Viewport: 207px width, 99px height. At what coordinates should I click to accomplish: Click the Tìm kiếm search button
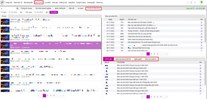(x=54, y=12)
